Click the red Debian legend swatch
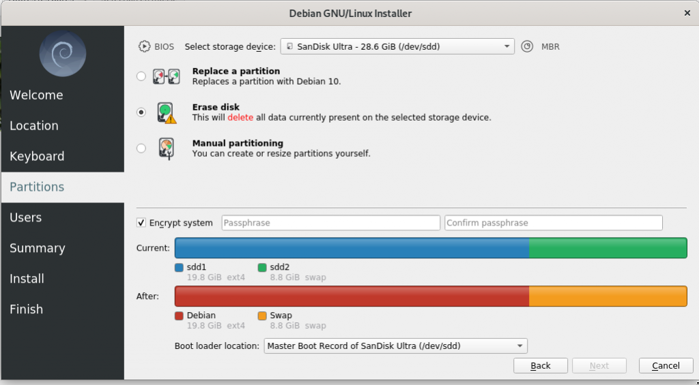 coord(180,315)
